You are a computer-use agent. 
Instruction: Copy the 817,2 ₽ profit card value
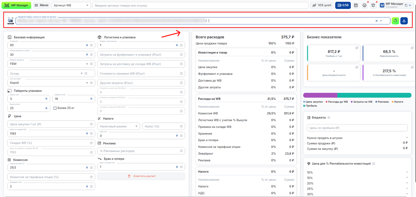click(357, 48)
